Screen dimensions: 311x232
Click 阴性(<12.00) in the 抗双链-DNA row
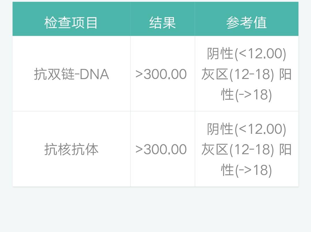pyautogui.click(x=246, y=54)
